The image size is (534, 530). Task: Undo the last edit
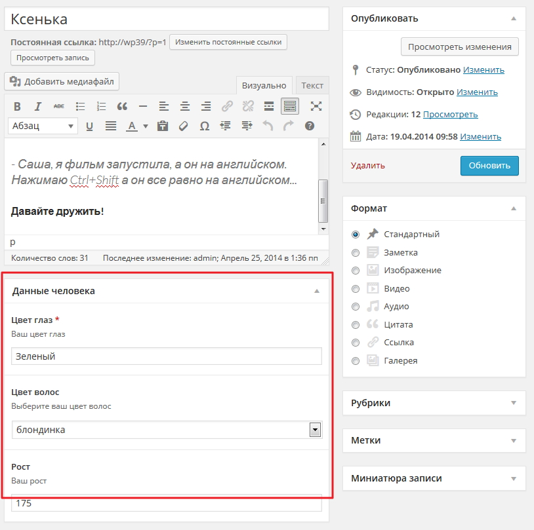(x=268, y=126)
